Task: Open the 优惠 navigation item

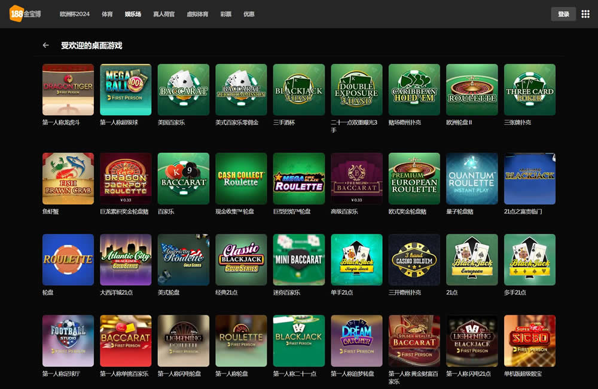Action: coord(249,14)
